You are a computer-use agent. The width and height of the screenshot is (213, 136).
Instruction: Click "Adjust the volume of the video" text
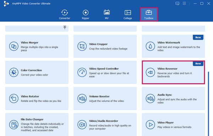(x=106, y=101)
